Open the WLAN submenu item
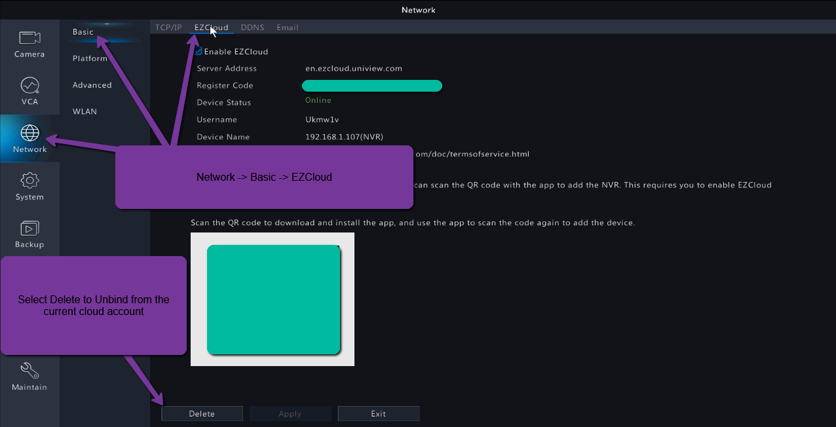 tap(85, 111)
